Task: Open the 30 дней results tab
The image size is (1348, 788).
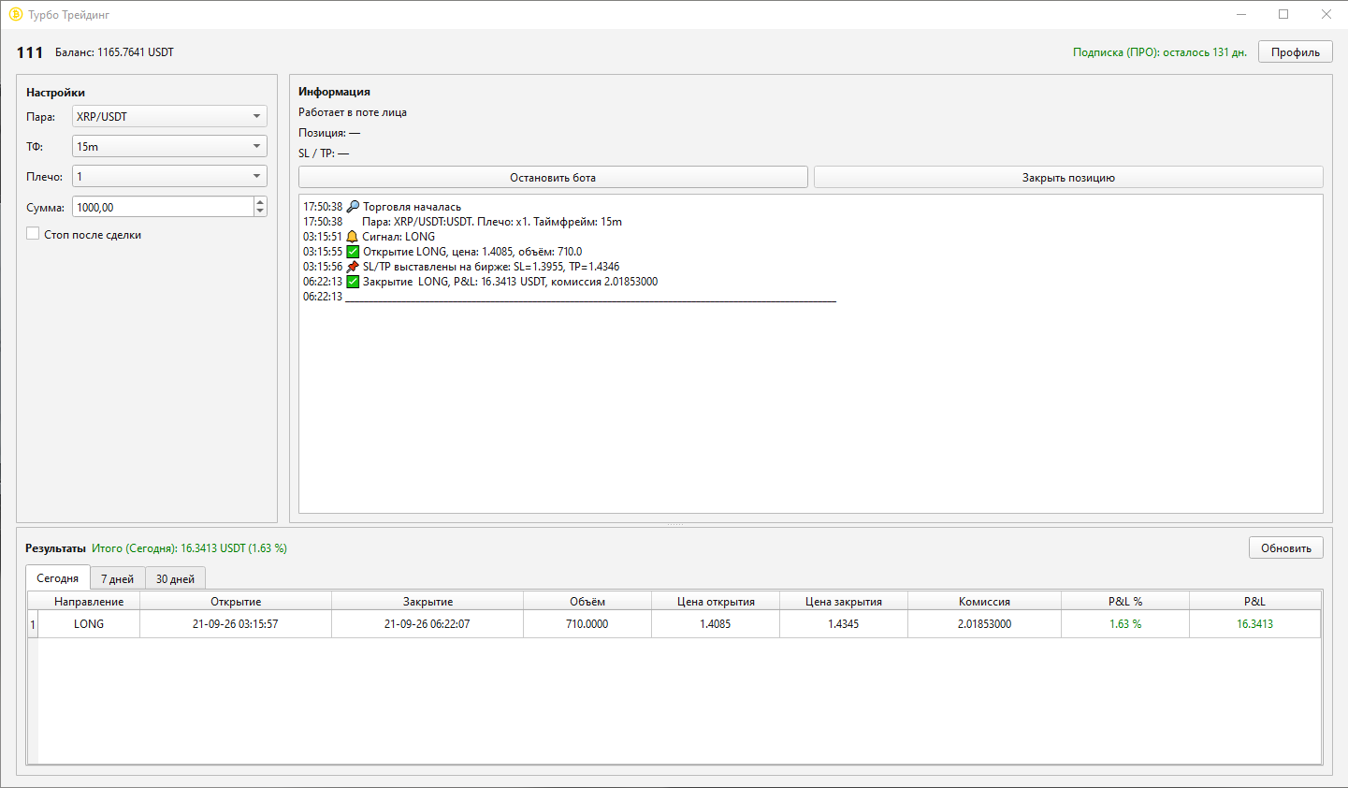Action: [x=175, y=579]
